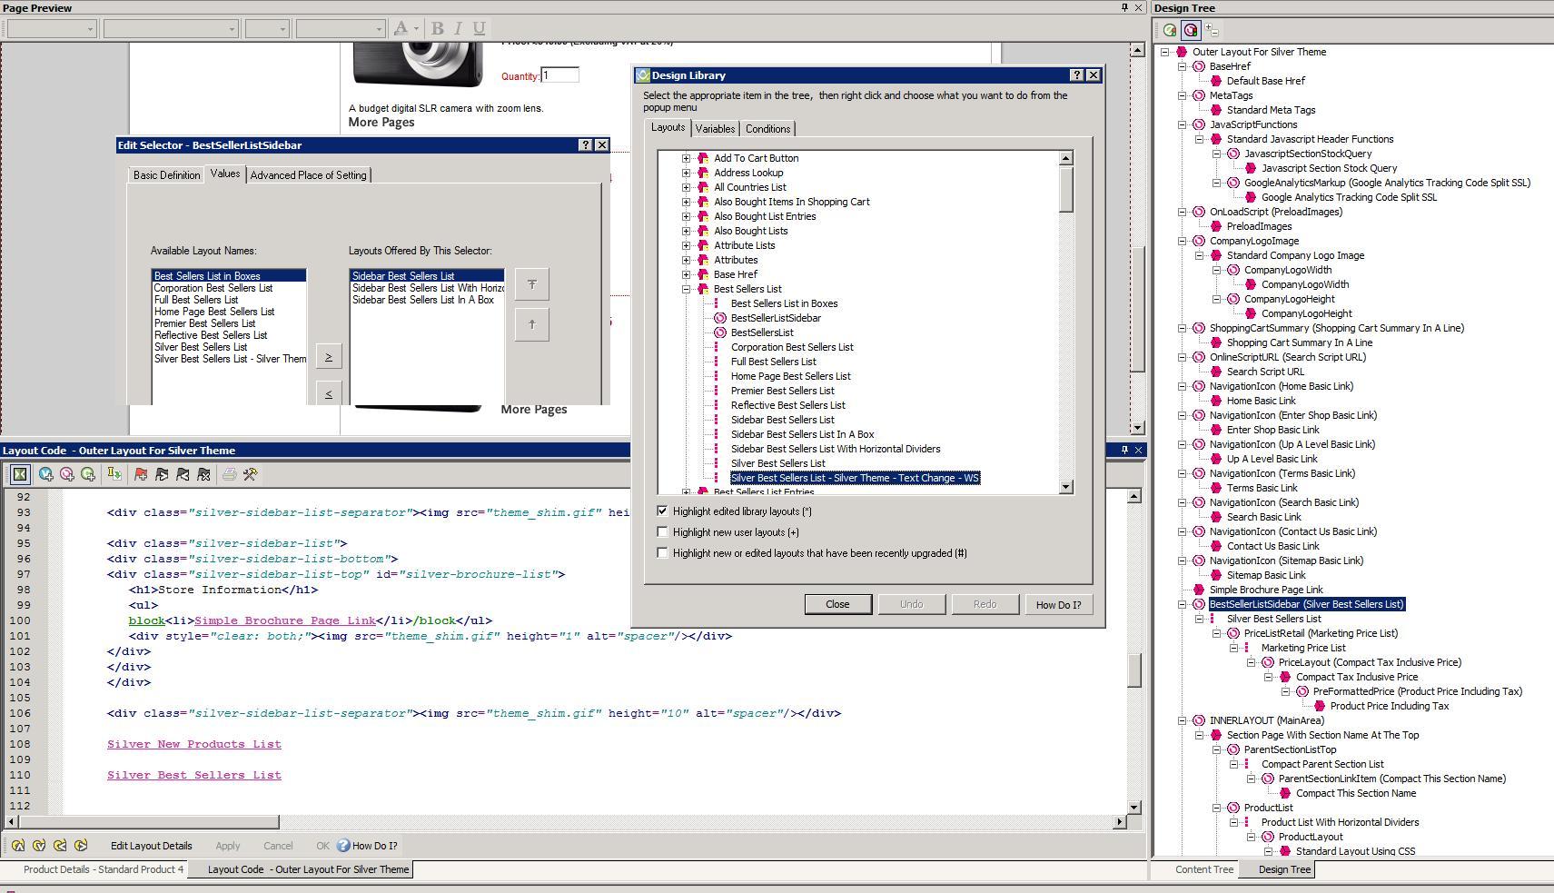Click move-to-top arrow button in Edit Selector
This screenshot has width=1554, height=893.
(x=531, y=284)
